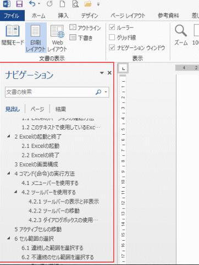Jump to heading 6.1 連続した範囲を選択する
This screenshot has height=265, width=199.
tap(53, 248)
